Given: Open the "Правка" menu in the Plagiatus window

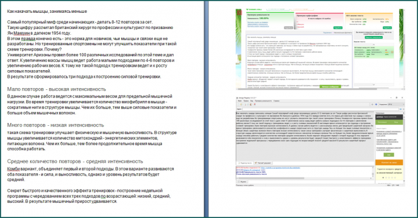Looking at the screenshot, I should pos(246,101).
